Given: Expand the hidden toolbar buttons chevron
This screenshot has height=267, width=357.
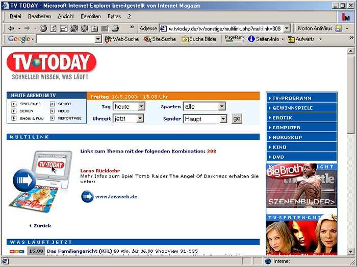Looking at the screenshot, I should tap(132, 27).
